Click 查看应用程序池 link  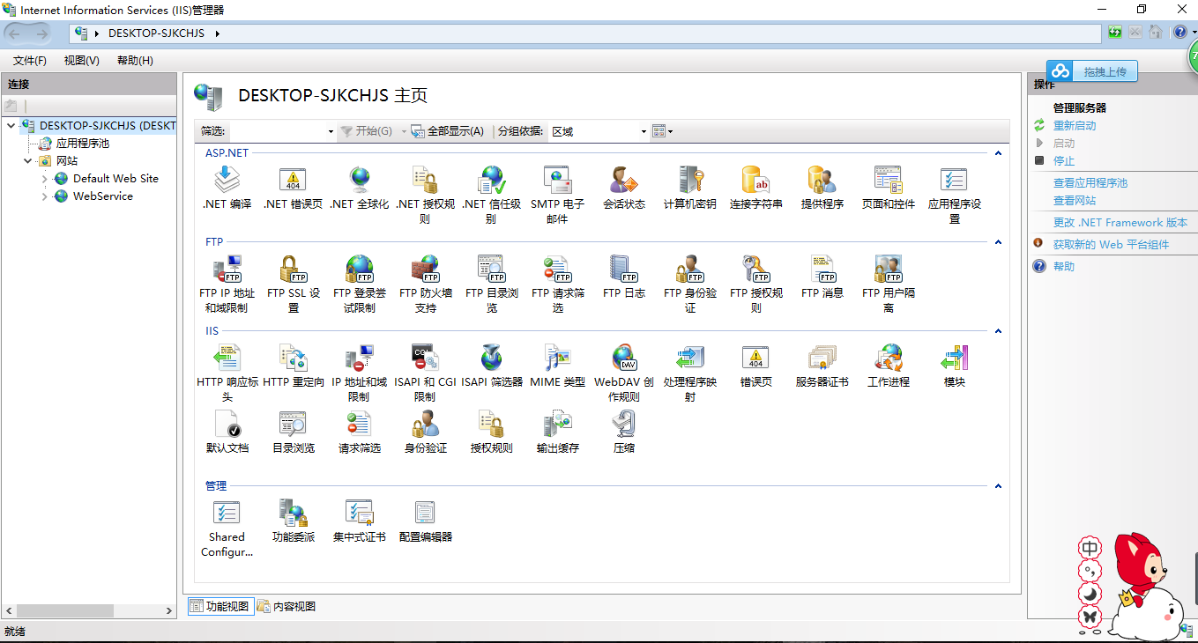pos(1090,183)
